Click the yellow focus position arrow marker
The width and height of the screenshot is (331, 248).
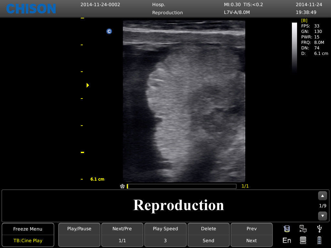(88, 85)
